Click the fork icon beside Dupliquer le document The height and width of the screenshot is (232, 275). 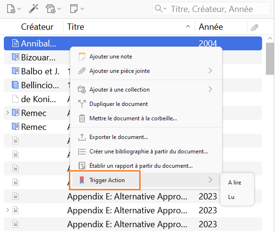(82, 104)
